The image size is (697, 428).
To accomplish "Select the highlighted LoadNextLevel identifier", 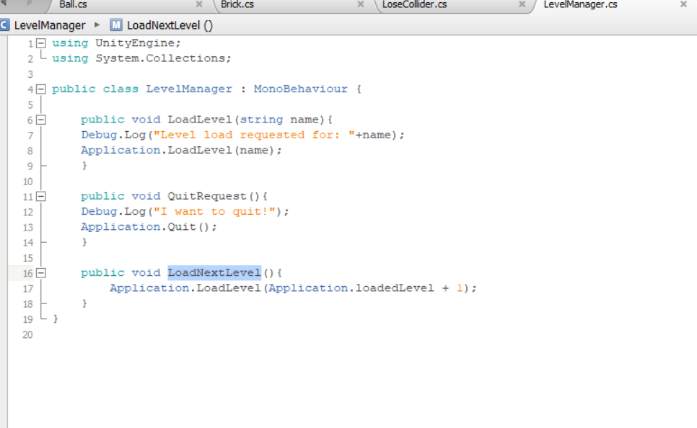I will (x=214, y=272).
